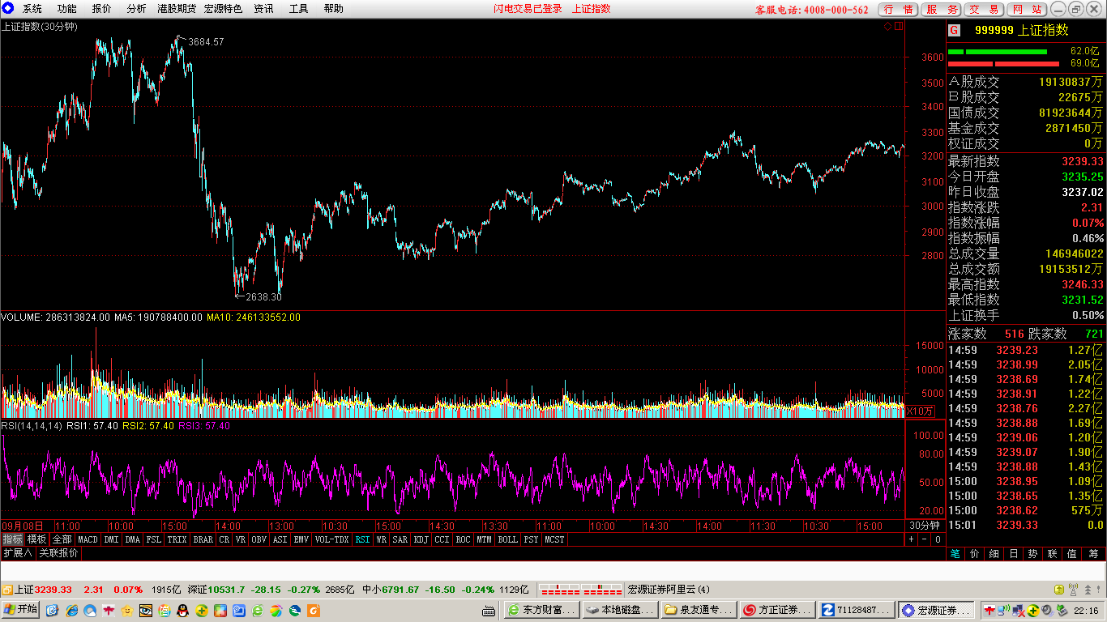This screenshot has height=622, width=1107.
Task: Click the yellow icon before 上证 in status bar
Action: coord(6,590)
